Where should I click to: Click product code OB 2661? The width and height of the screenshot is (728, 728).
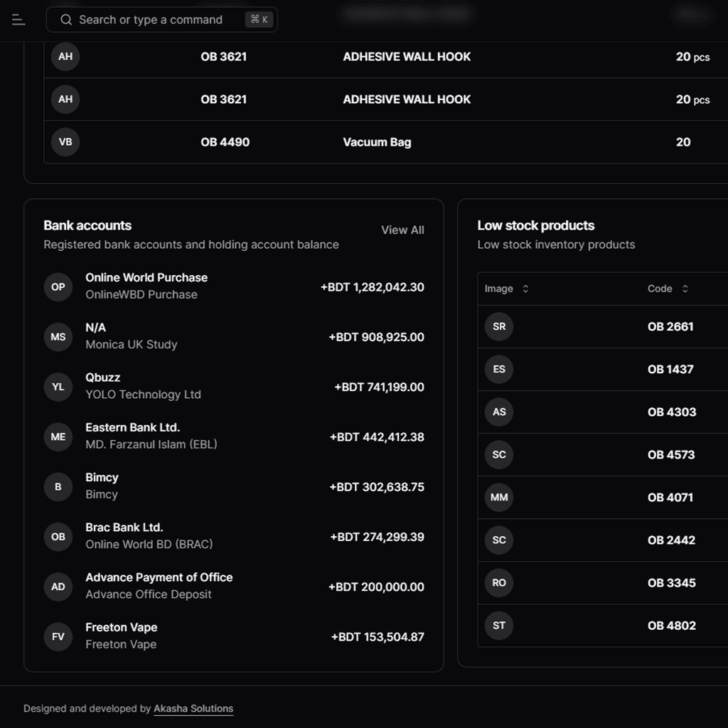tap(670, 326)
